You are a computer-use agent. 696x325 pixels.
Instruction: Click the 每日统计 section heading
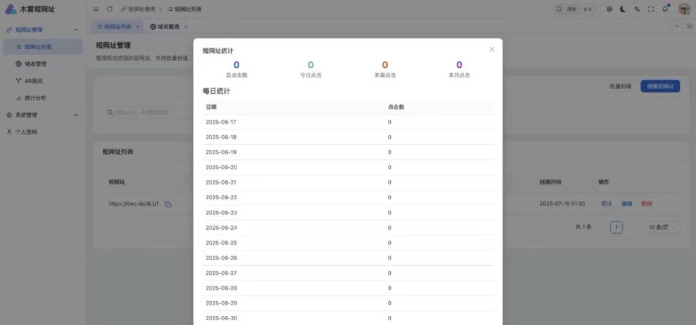[x=217, y=91]
